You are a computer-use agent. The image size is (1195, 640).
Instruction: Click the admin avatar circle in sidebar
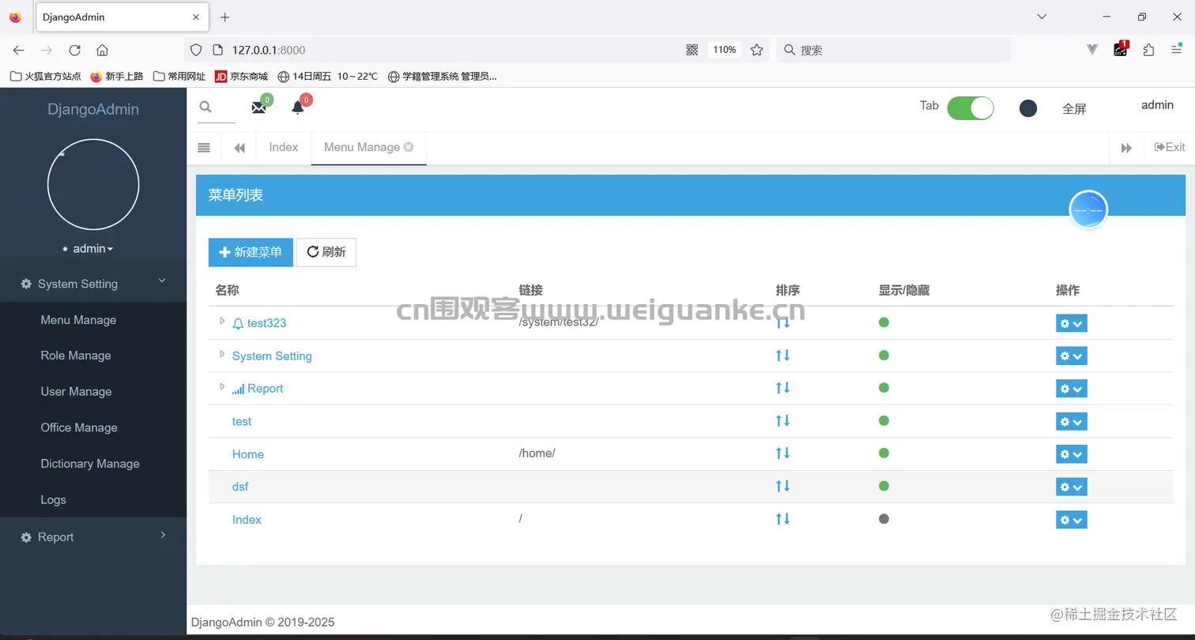tap(93, 184)
